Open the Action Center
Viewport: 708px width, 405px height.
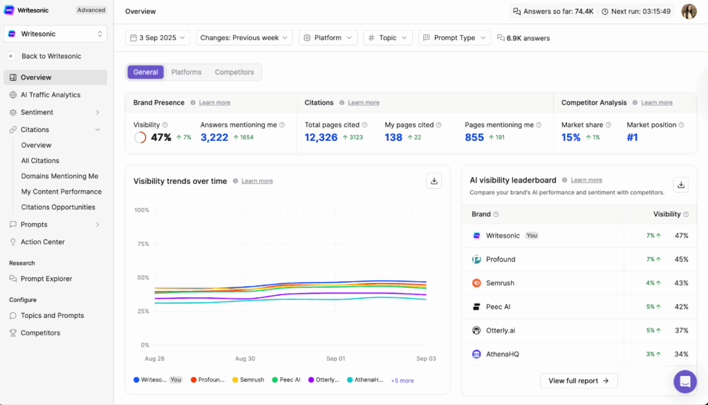(42, 241)
